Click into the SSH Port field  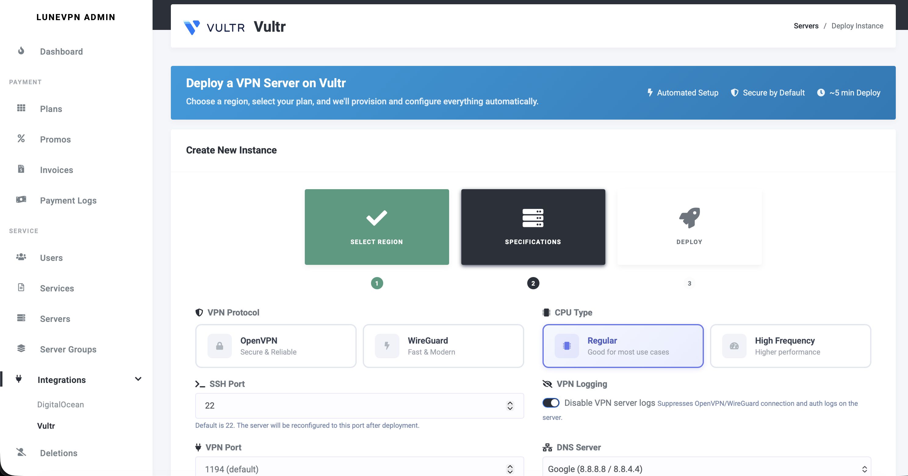point(349,406)
